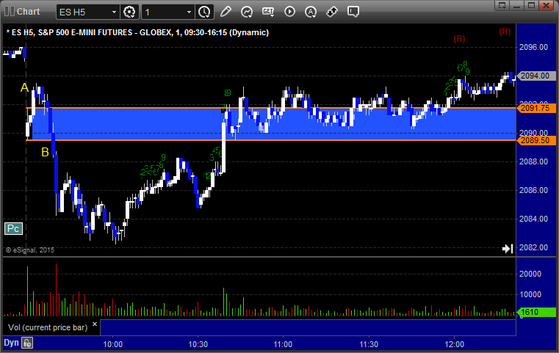This screenshot has width=559, height=353.
Task: Minimize the Chart window
Action: [x=517, y=5]
